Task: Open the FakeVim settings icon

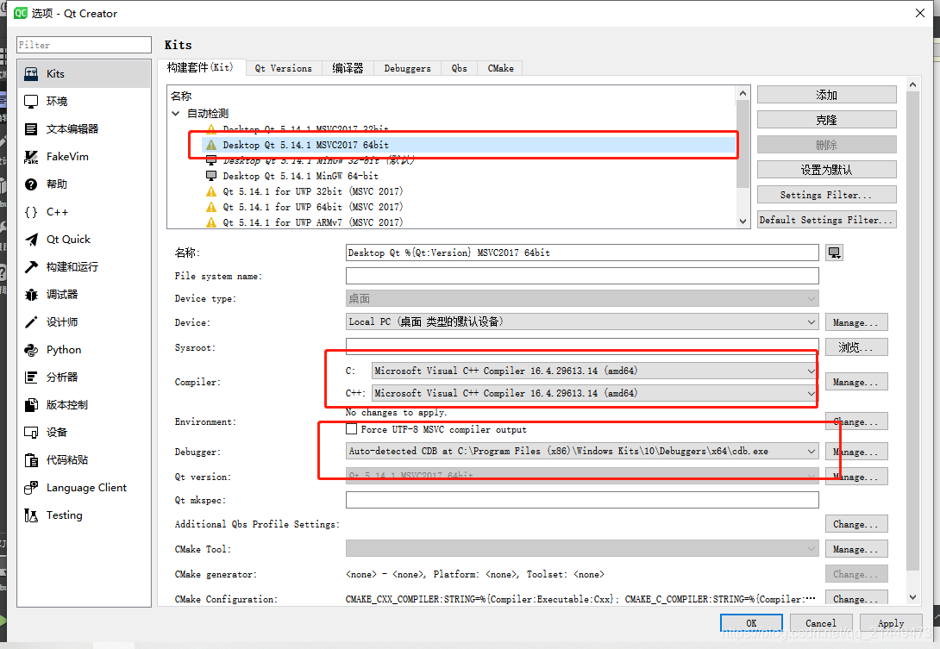Action: 31,157
